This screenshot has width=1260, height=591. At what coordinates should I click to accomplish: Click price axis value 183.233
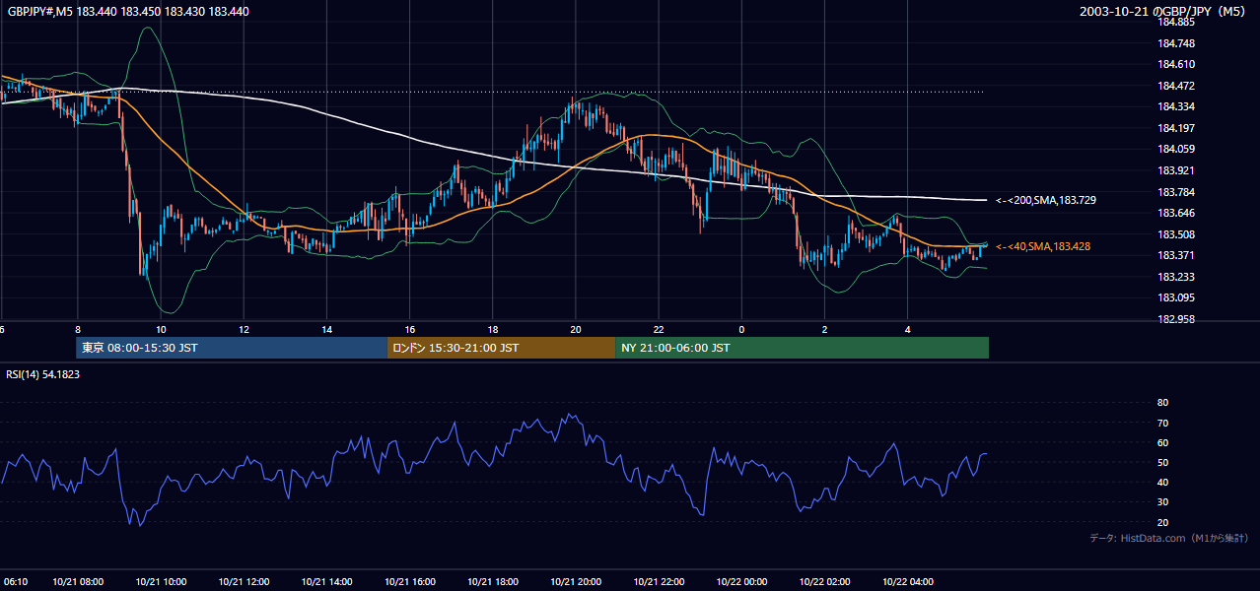point(1176,277)
